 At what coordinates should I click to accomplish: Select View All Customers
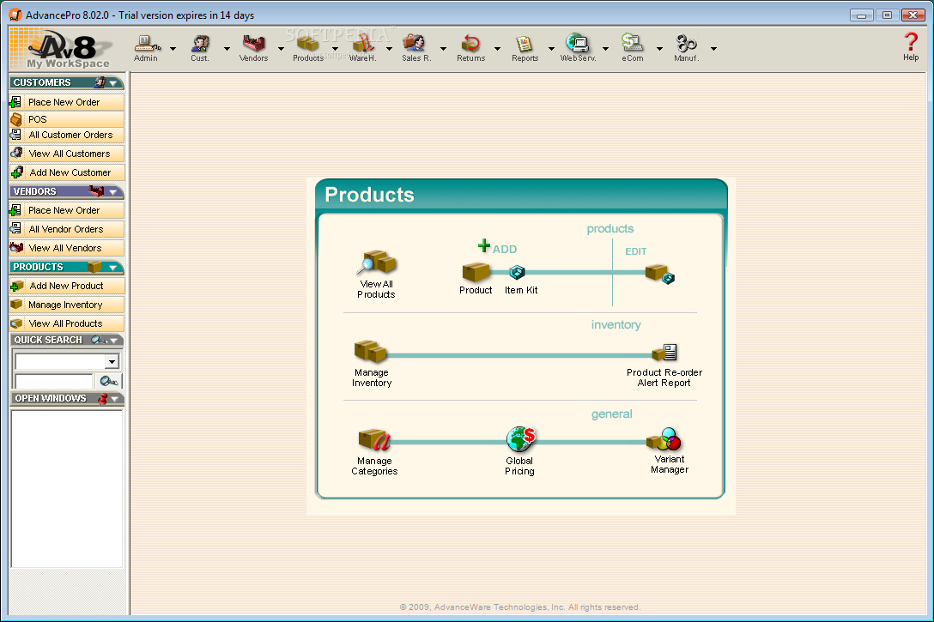[x=67, y=154]
